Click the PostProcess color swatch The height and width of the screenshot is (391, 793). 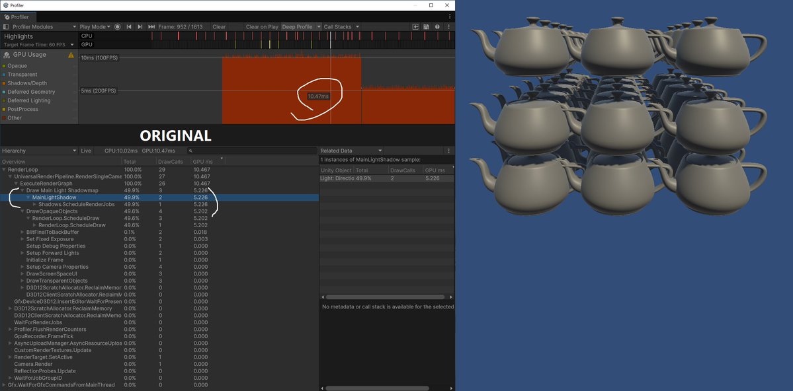(x=4, y=110)
